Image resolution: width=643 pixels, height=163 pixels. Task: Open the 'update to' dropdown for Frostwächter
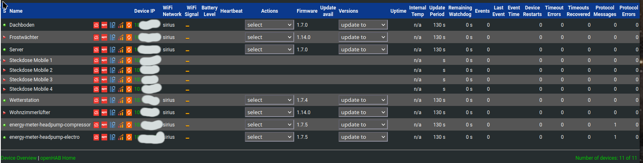point(363,37)
